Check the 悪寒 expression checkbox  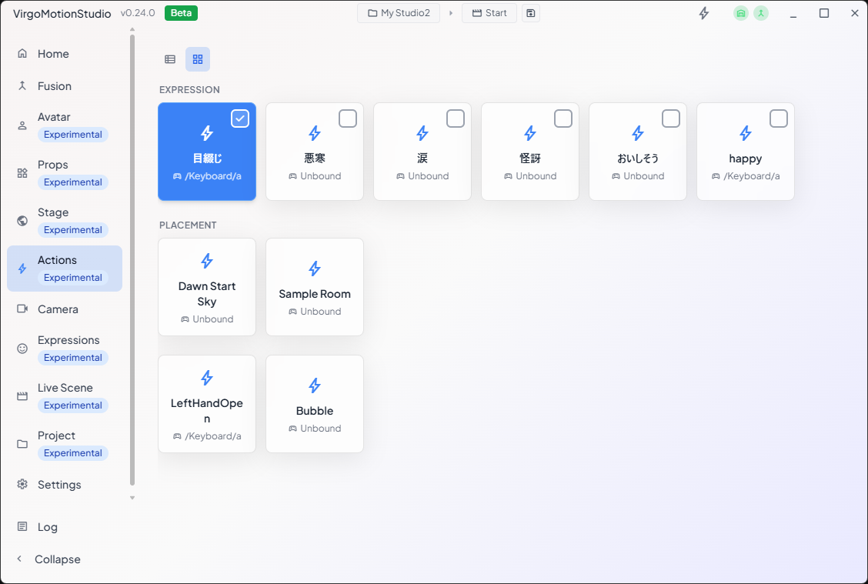[x=348, y=118]
